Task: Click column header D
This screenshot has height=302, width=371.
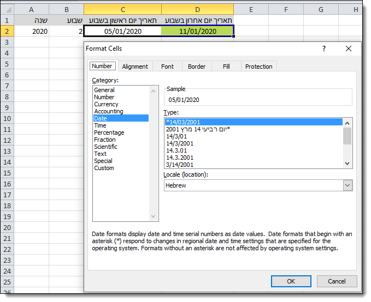Action: click(x=198, y=9)
